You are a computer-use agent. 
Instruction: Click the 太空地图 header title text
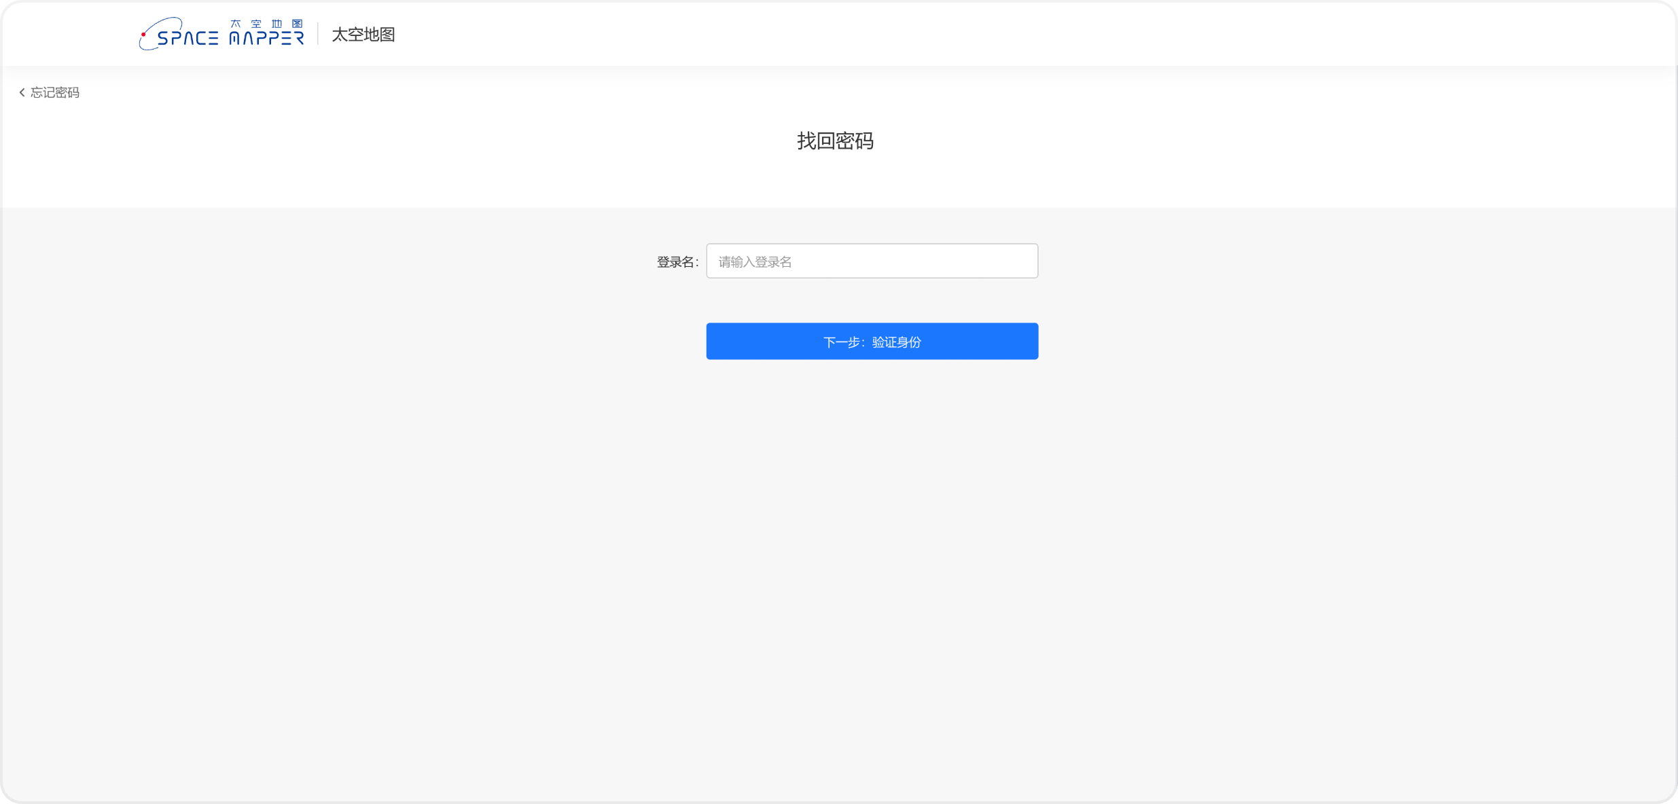tap(363, 35)
